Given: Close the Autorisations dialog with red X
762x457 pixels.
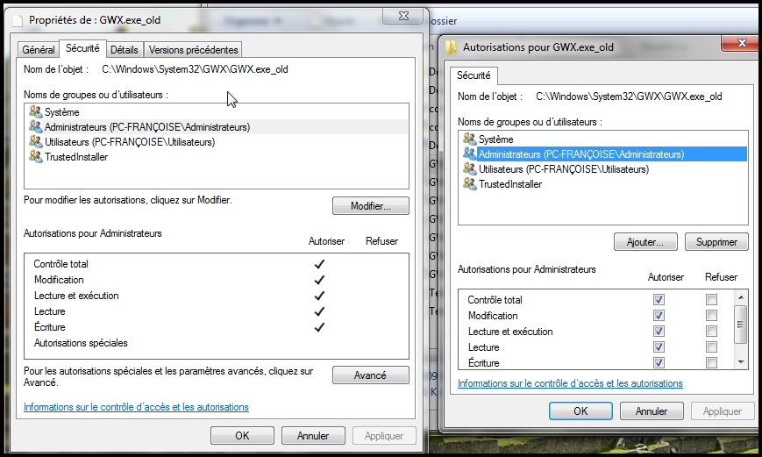Looking at the screenshot, I should pos(741,43).
